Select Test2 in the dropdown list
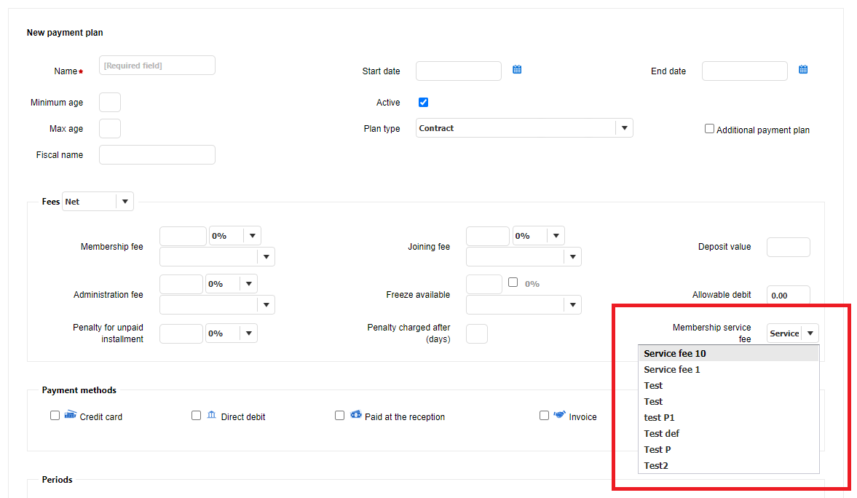The image size is (857, 498). click(656, 466)
